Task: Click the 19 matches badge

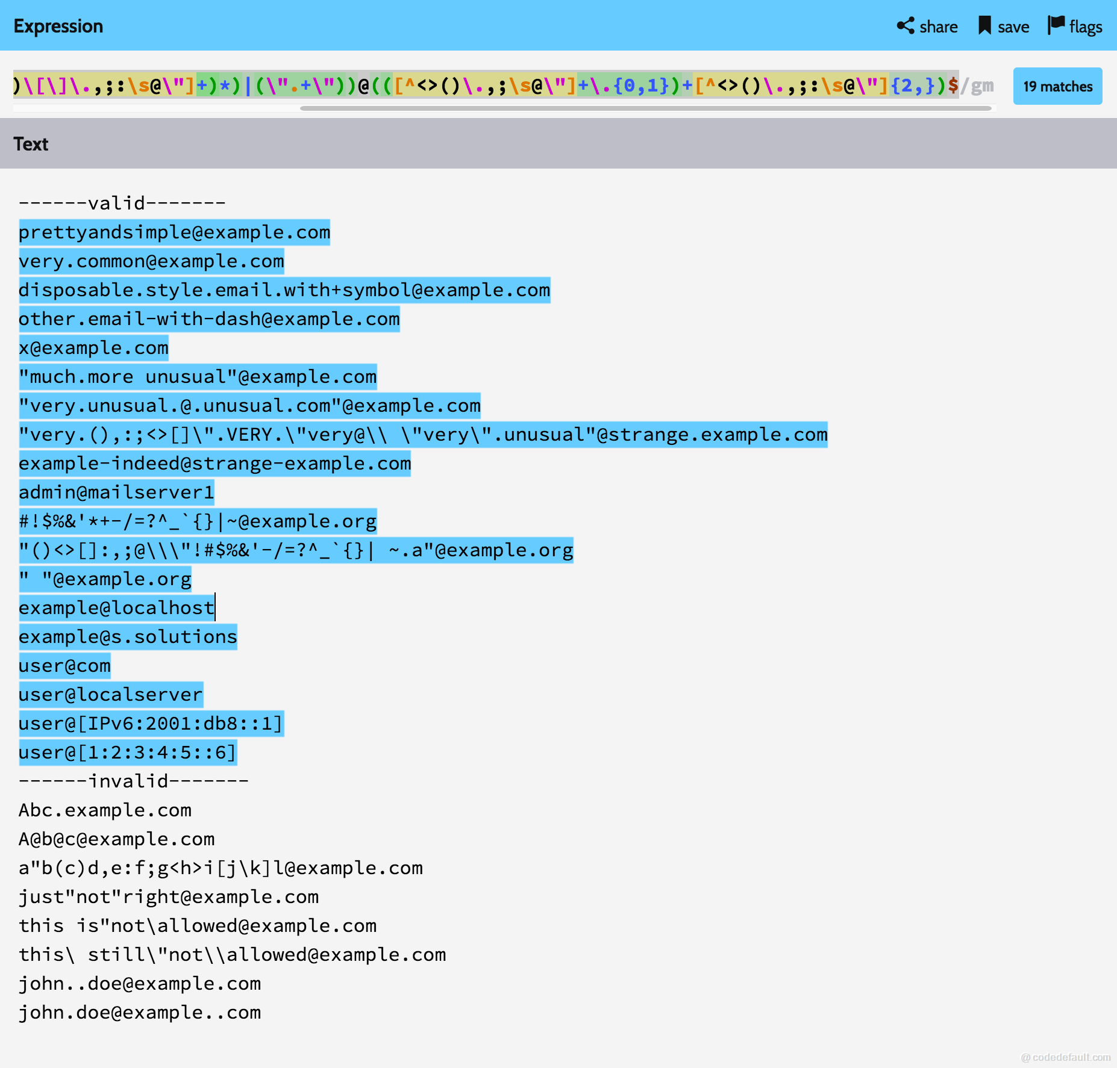Action: (x=1057, y=86)
